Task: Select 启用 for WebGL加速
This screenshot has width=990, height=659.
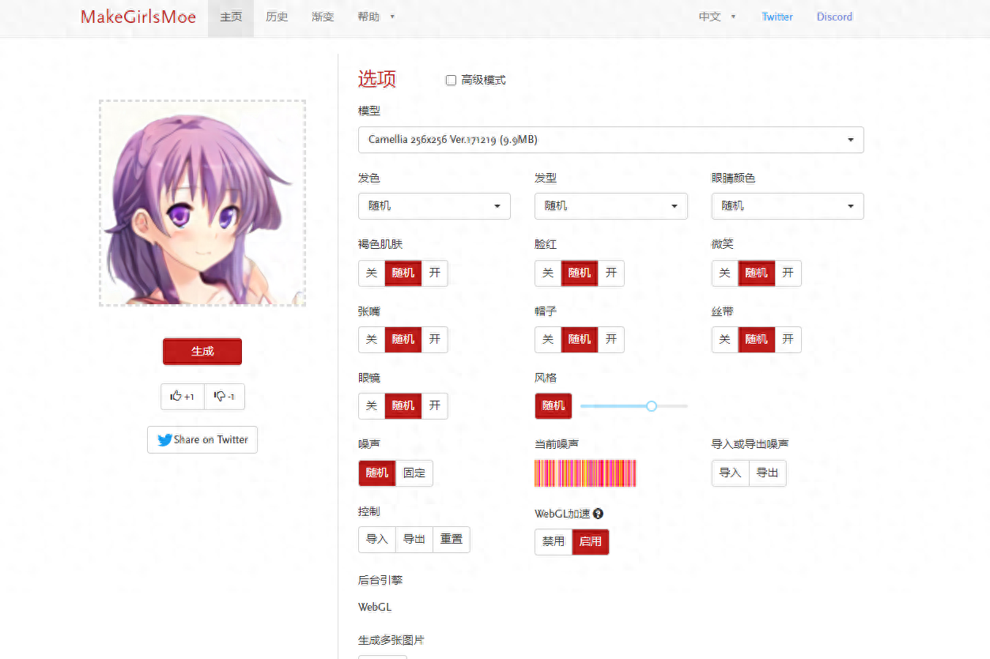Action: point(591,542)
